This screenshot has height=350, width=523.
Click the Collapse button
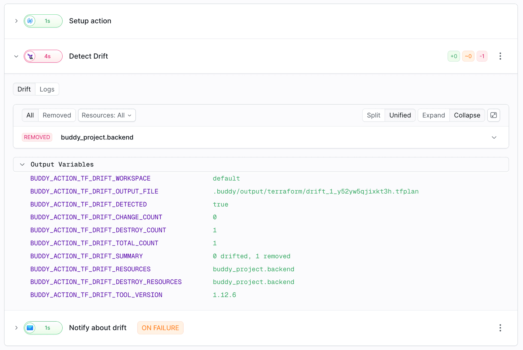(467, 115)
